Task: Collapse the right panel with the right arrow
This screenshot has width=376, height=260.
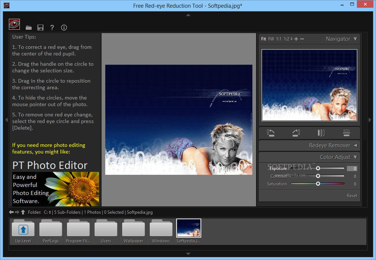Action: [370, 120]
